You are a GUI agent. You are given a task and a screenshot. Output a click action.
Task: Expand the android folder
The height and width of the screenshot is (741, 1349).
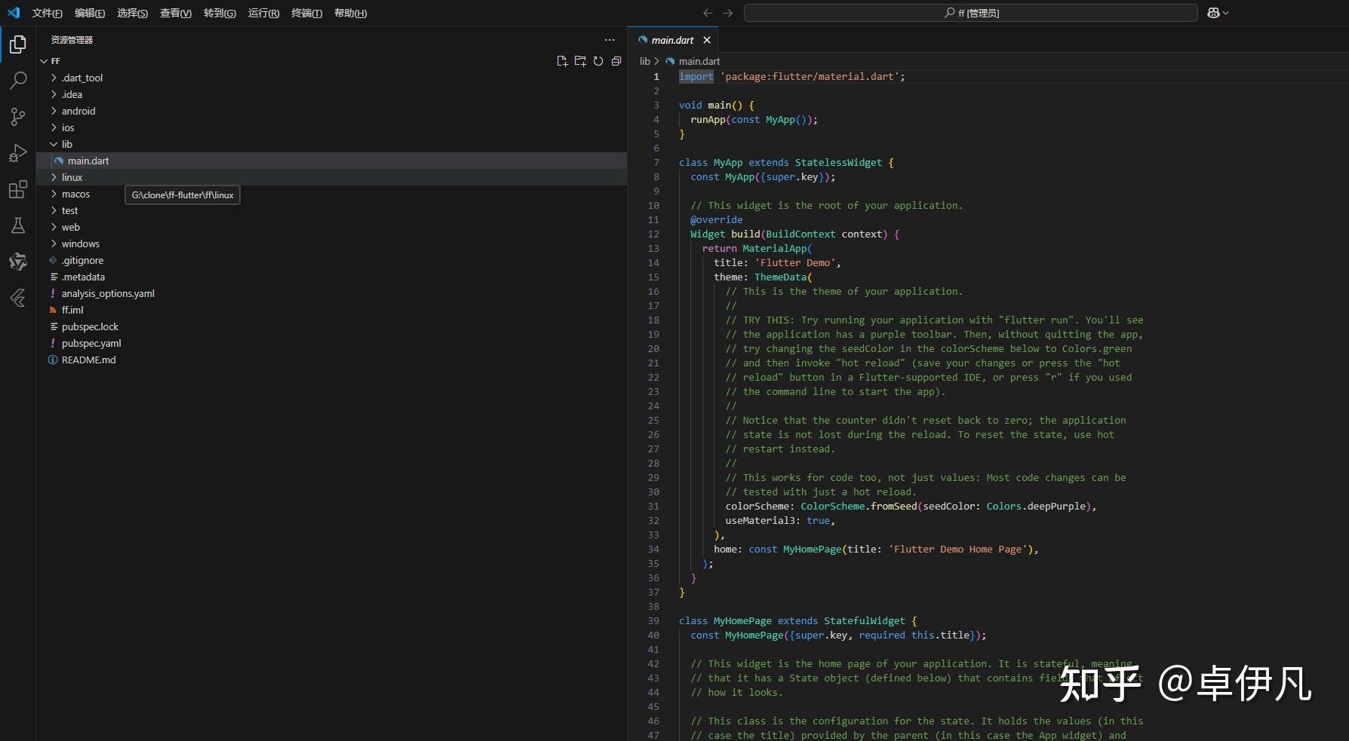(78, 111)
